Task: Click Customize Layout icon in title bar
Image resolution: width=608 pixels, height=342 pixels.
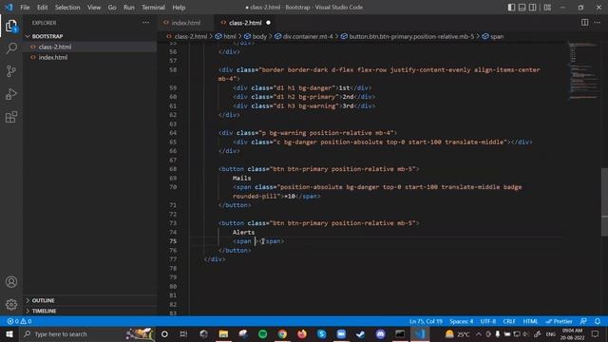Action: click(x=547, y=8)
